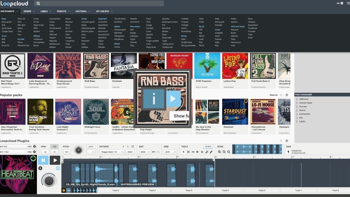
Task: Adjust the large volume knob
Action: tap(49, 181)
